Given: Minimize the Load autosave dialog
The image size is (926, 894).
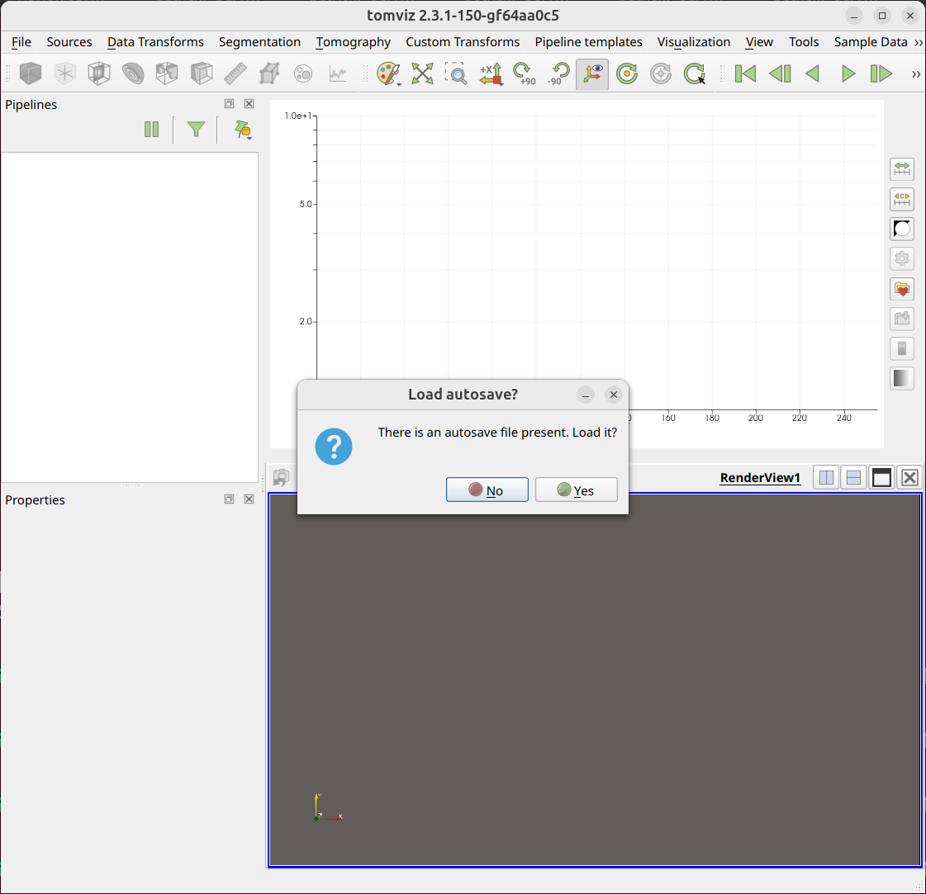Looking at the screenshot, I should pyautogui.click(x=585, y=395).
